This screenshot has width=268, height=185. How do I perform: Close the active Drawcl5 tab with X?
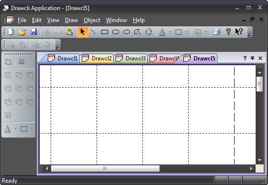(260, 58)
